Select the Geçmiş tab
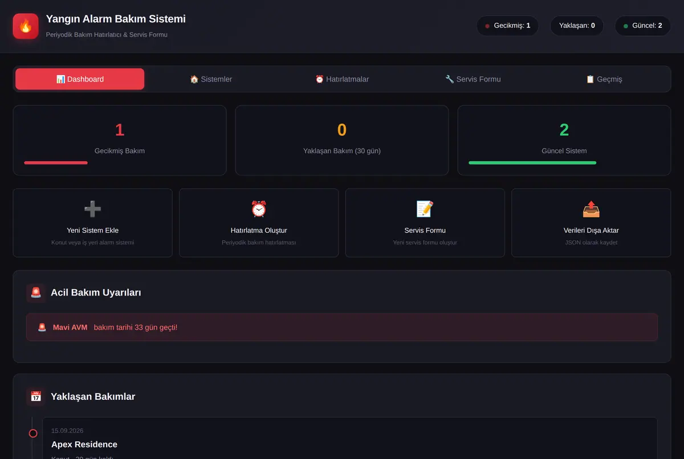The image size is (684, 459). pyautogui.click(x=604, y=79)
